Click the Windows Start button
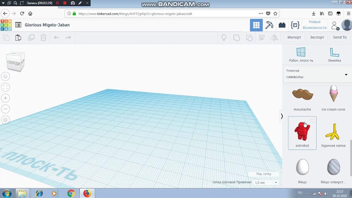The width and height of the screenshot is (352, 198). click(x=7, y=193)
